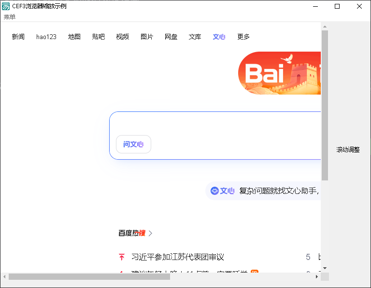Viewport: 371px width, 288px height.
Task: Open headline 习近平参加江苏代表团审议
Action: tap(177, 257)
